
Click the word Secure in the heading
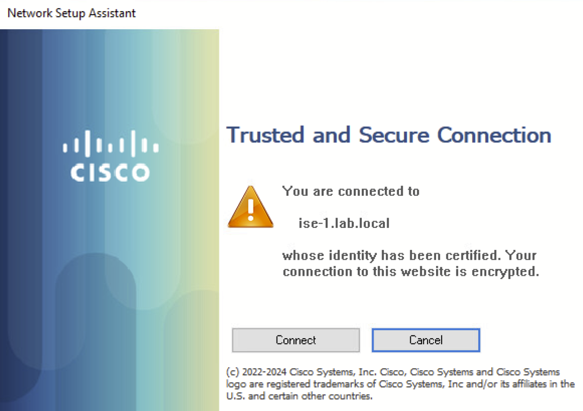pos(394,135)
